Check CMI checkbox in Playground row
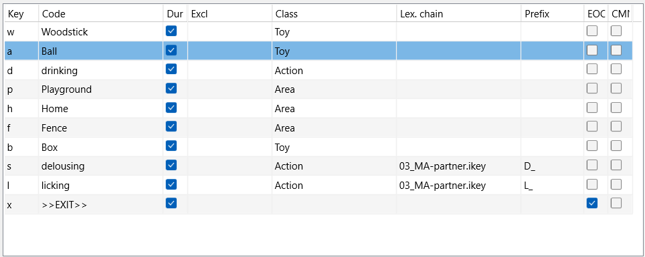Screen dimensions: 645x257 (616, 88)
